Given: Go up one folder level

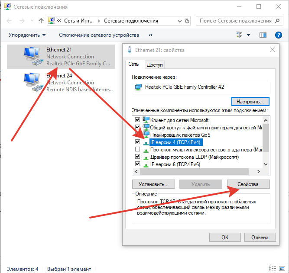Looking at the screenshot, I should tap(41, 21).
